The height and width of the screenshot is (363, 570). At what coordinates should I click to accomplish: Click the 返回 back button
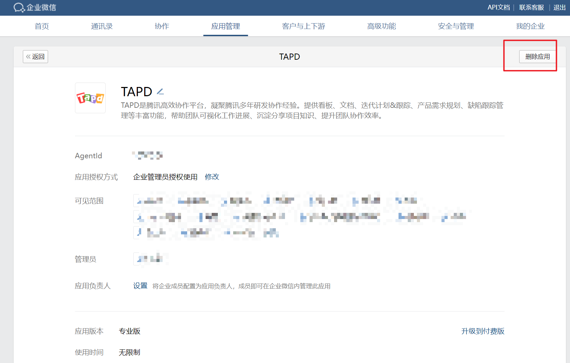click(35, 57)
